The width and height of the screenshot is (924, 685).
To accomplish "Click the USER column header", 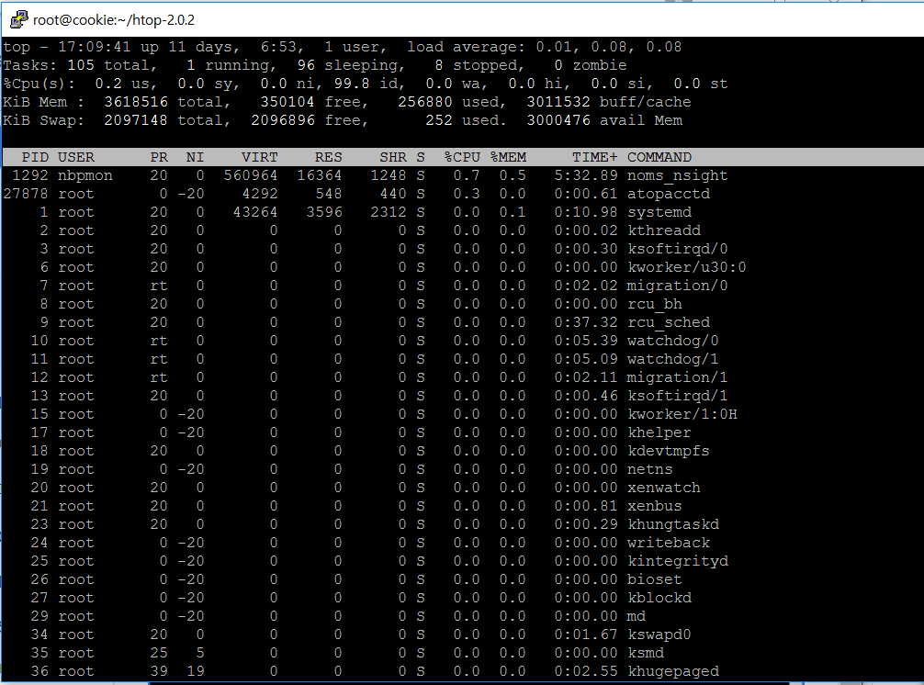I will click(x=76, y=157).
